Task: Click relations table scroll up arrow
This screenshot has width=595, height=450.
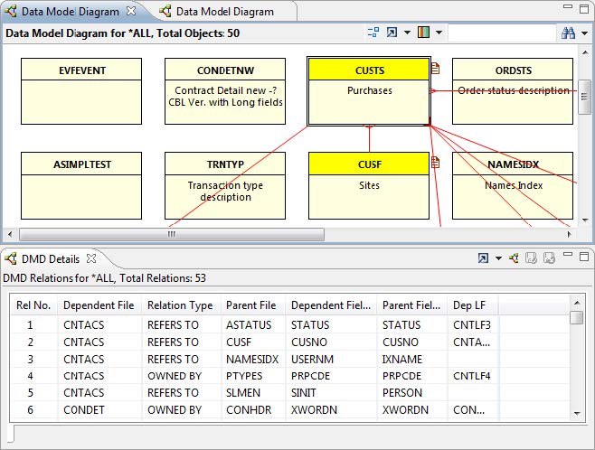Action: click(577, 303)
